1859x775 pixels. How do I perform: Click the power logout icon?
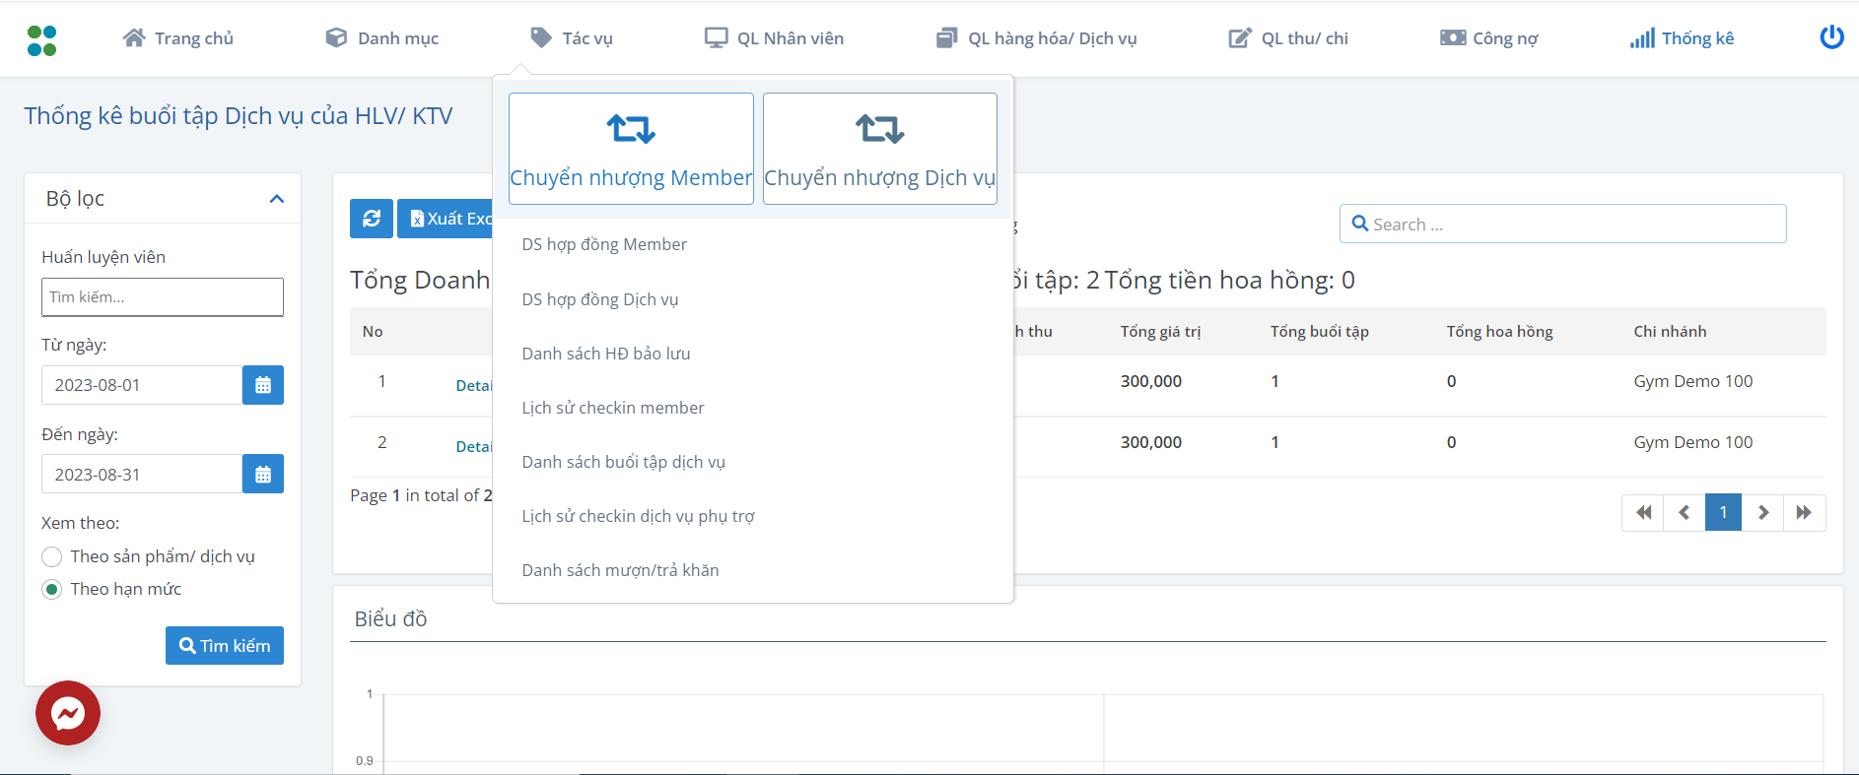[1831, 37]
